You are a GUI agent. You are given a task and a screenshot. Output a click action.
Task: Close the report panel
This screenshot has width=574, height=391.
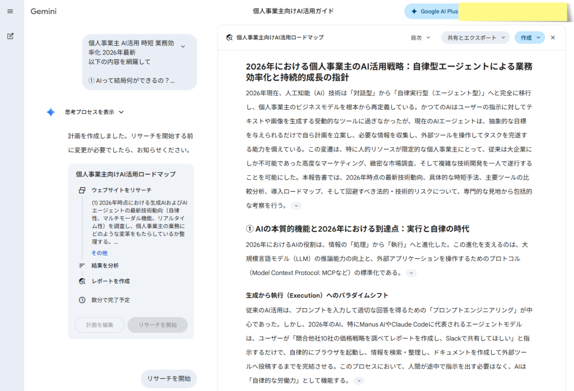(553, 38)
